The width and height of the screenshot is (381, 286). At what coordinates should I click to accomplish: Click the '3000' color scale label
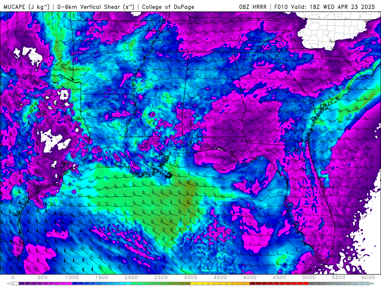[191, 277]
